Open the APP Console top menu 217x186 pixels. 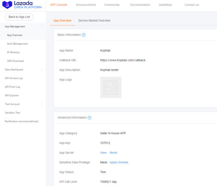tap(58, 5)
